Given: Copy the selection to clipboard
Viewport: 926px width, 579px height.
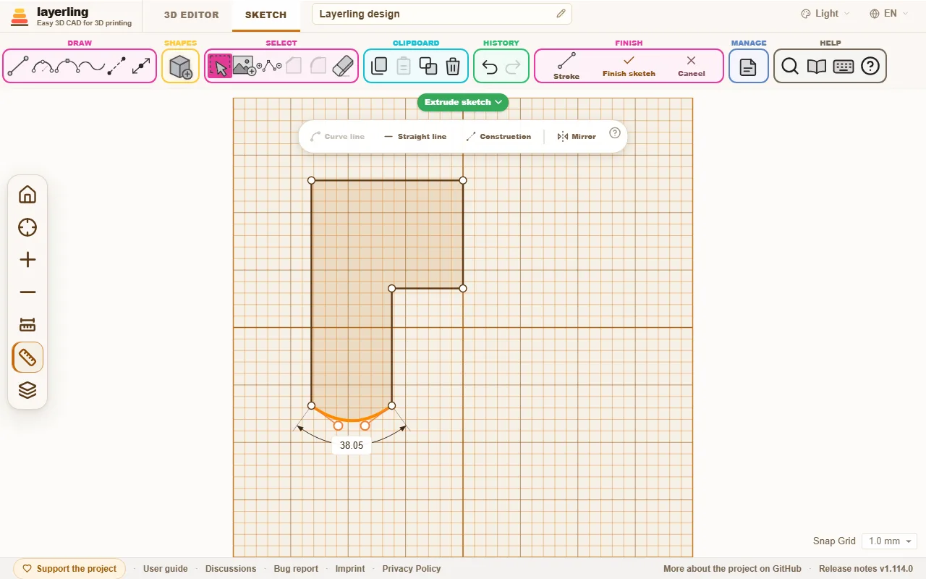Looking at the screenshot, I should (379, 67).
